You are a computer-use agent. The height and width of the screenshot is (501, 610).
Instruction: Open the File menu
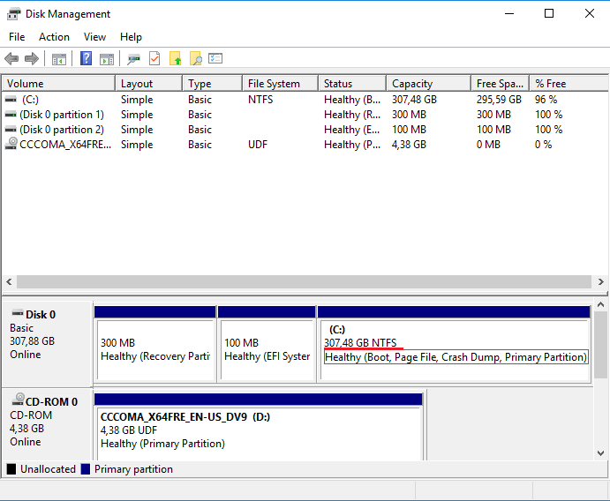pyautogui.click(x=17, y=37)
